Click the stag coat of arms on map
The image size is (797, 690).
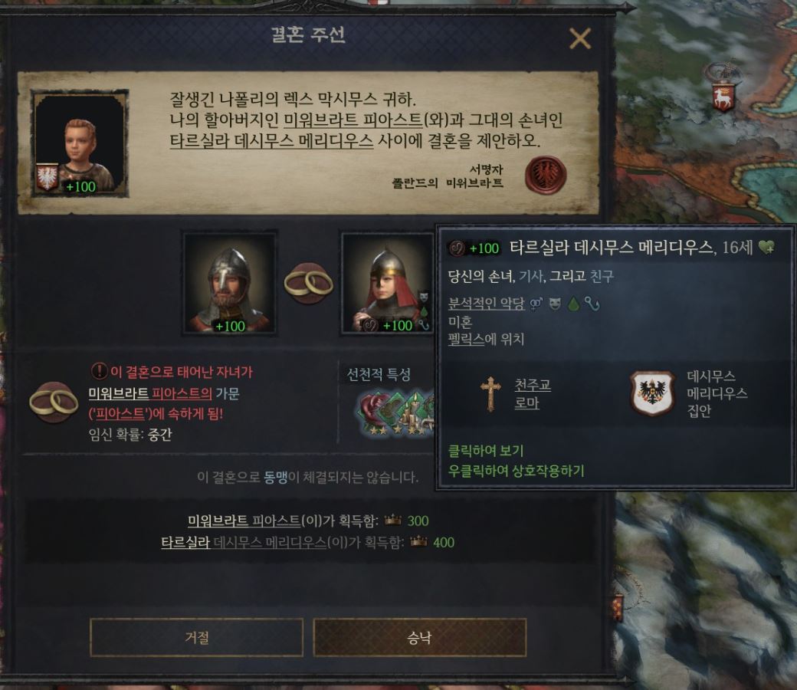723,97
